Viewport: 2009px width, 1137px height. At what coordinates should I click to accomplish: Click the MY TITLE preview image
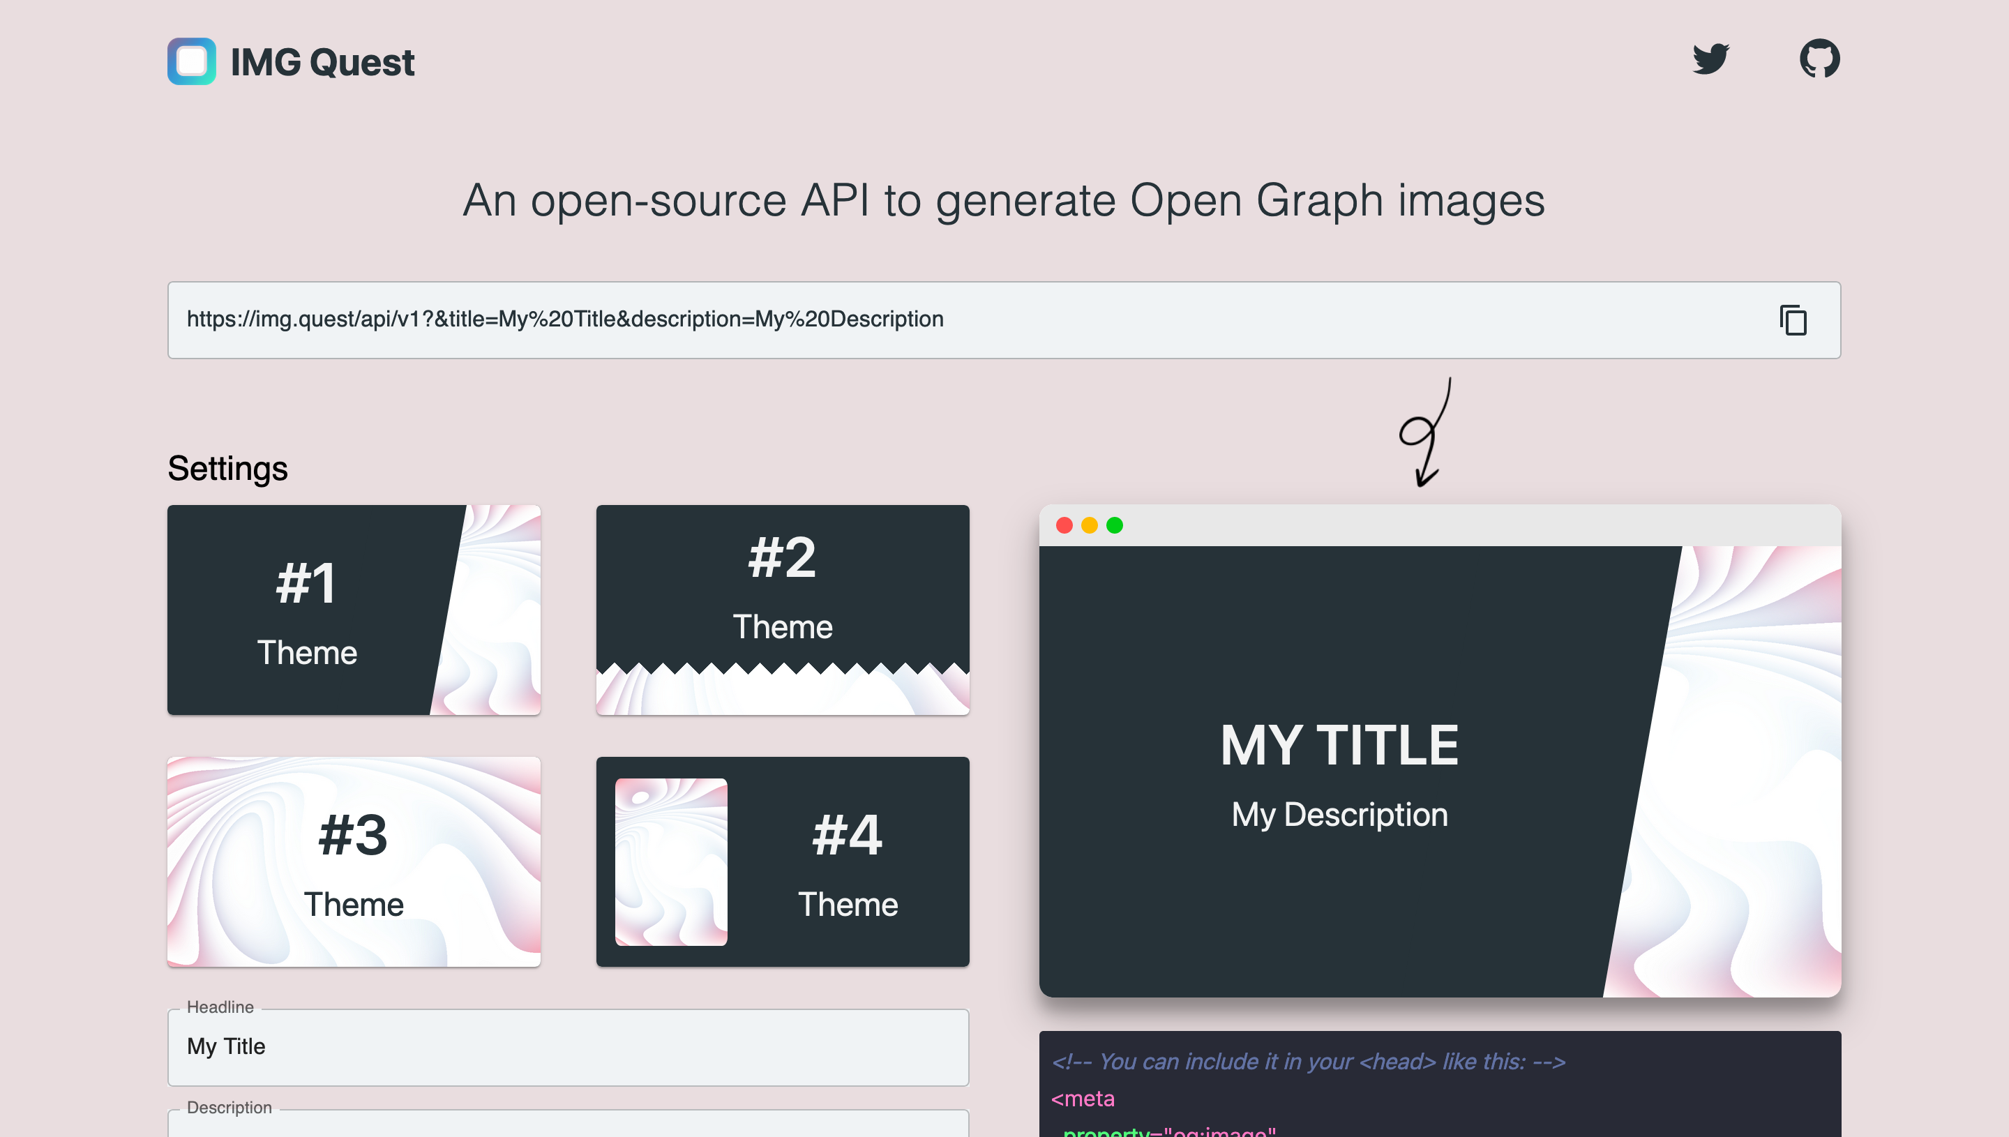pos(1440,771)
